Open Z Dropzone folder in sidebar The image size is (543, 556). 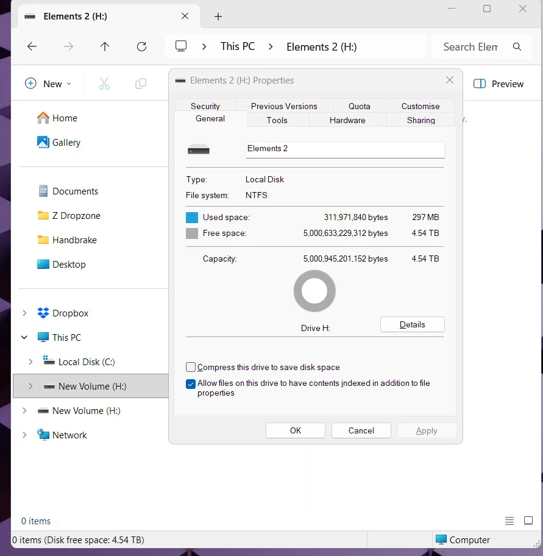pos(69,216)
